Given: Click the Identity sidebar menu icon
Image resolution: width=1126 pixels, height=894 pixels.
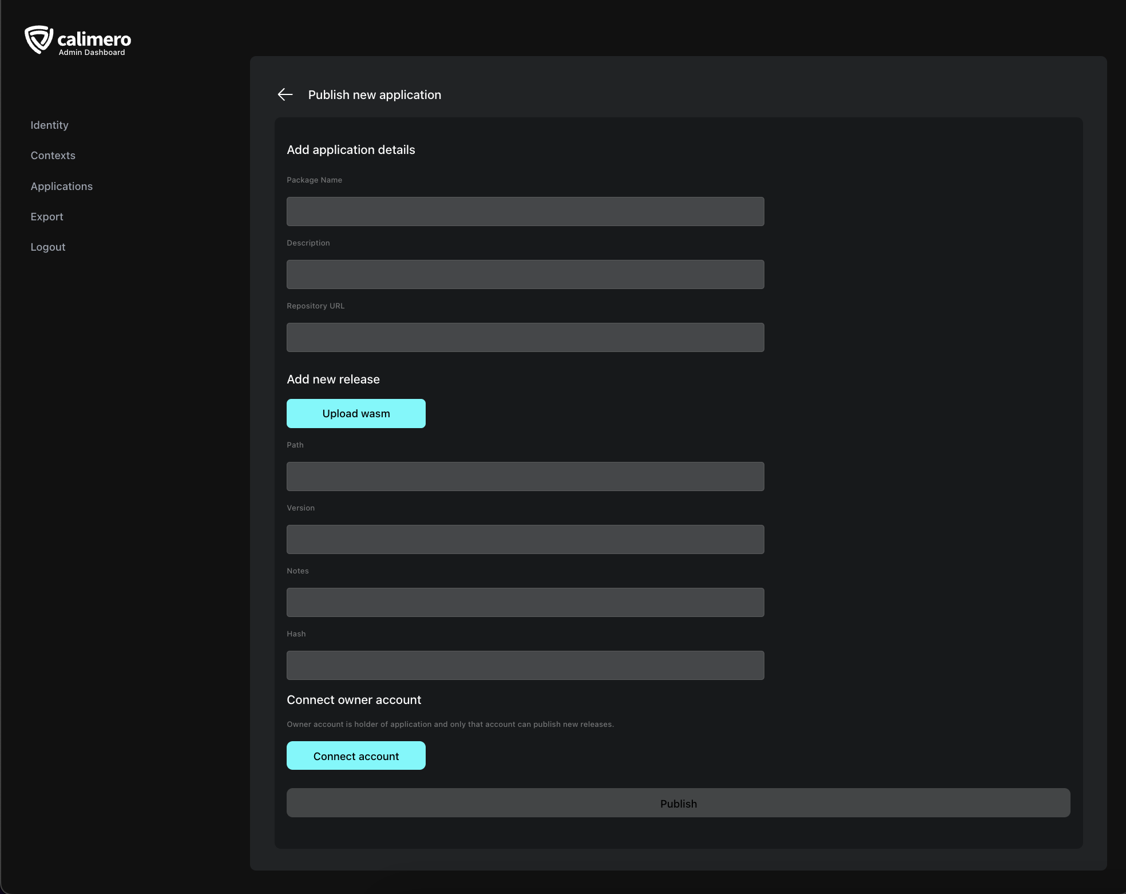Looking at the screenshot, I should [49, 124].
